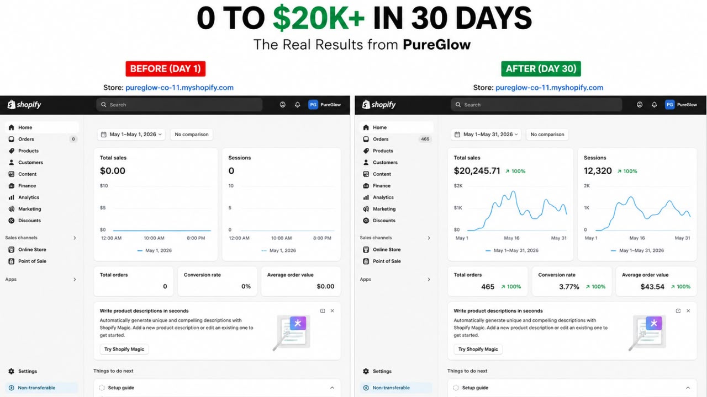This screenshot has width=707, height=397.
Task: Open the PG PureGlow account menu in the After panel
Action: point(682,105)
